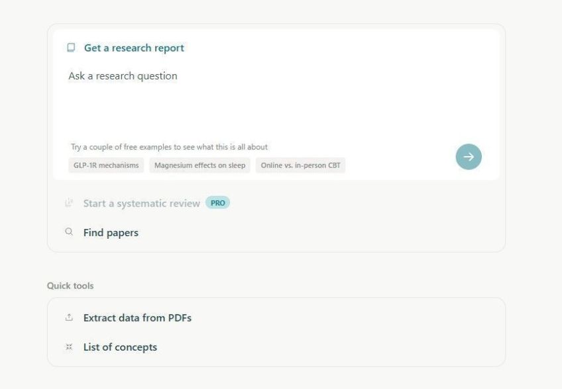This screenshot has height=389, width=562.
Task: Open Extract data from PDFs tool
Action: (137, 318)
